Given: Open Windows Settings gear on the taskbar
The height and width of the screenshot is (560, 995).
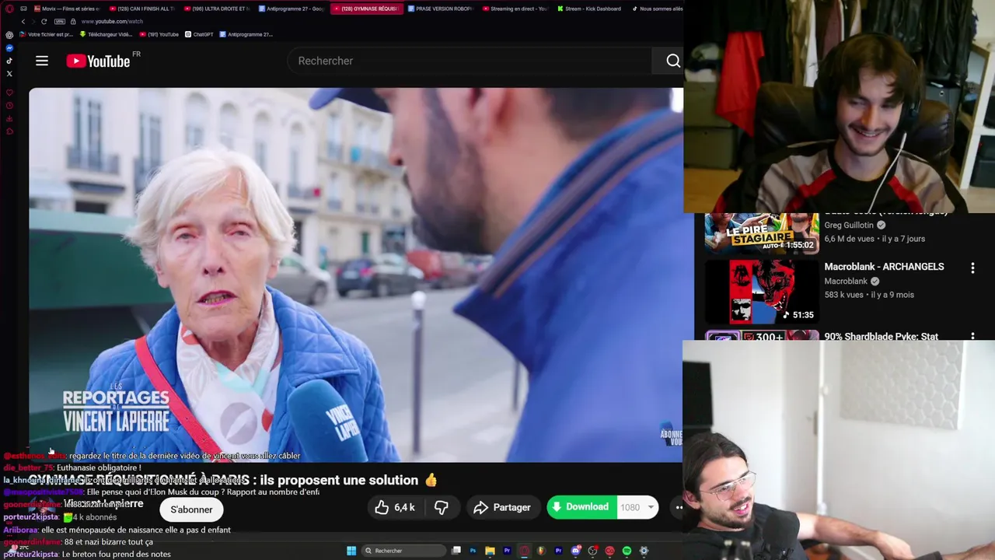Looking at the screenshot, I should coord(644,551).
